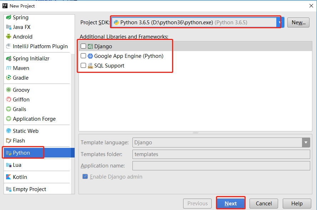
Task: Click the SQL Support icon
Action: tap(90, 66)
